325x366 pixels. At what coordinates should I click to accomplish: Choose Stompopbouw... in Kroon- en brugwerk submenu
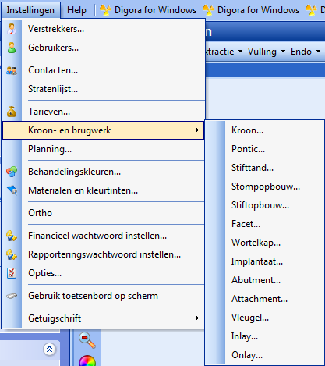(266, 187)
